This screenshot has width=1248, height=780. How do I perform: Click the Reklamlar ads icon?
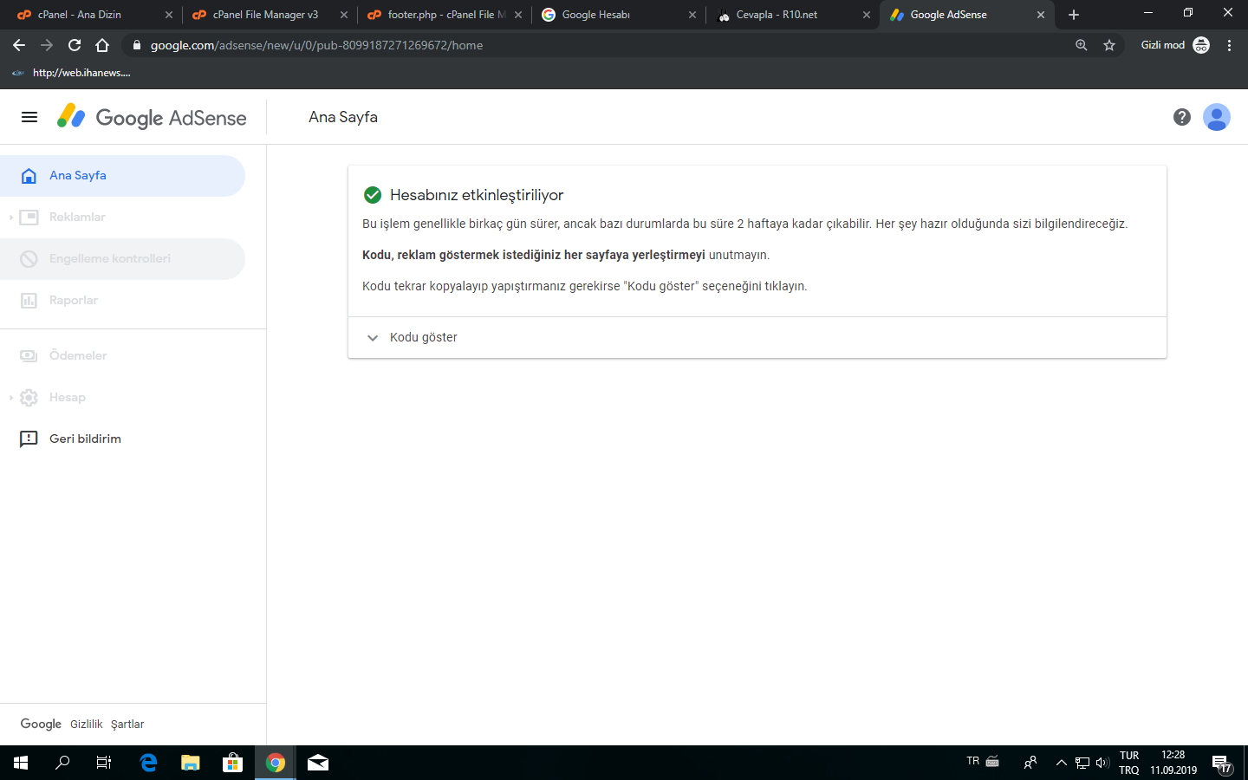[29, 218]
